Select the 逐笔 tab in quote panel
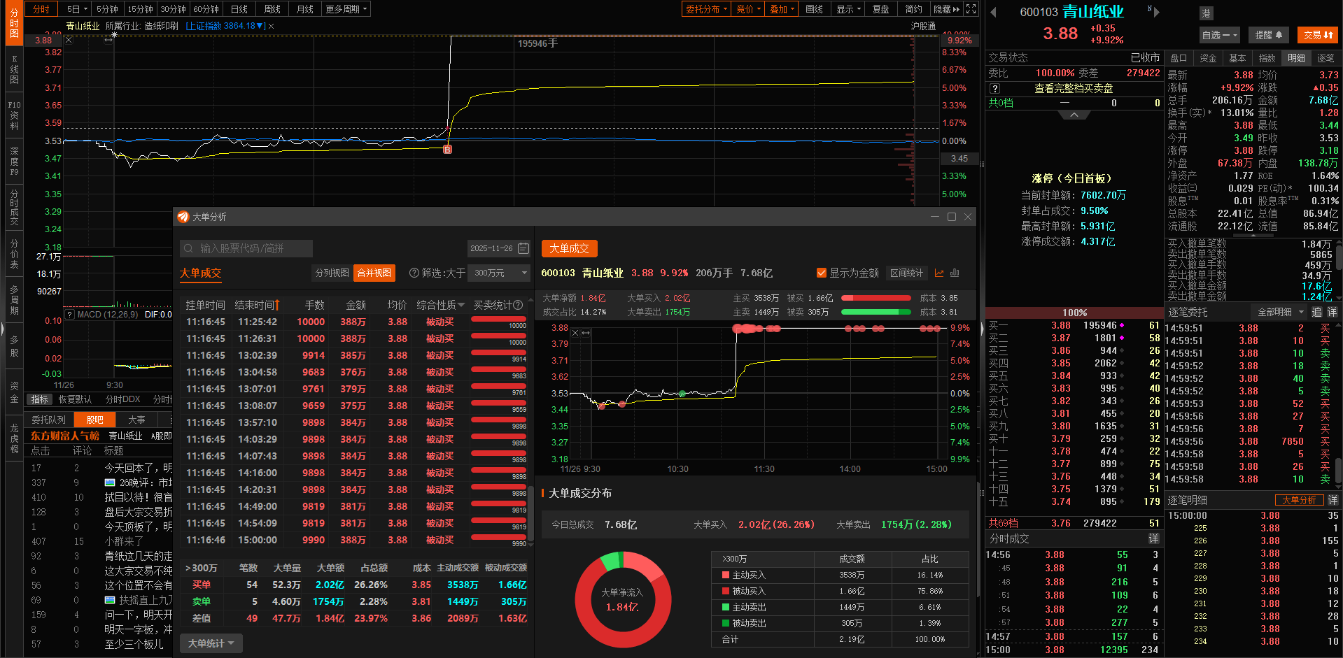 click(x=1326, y=58)
